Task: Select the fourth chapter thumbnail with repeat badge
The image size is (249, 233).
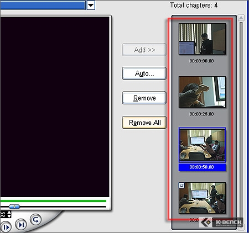Action: click(x=202, y=198)
